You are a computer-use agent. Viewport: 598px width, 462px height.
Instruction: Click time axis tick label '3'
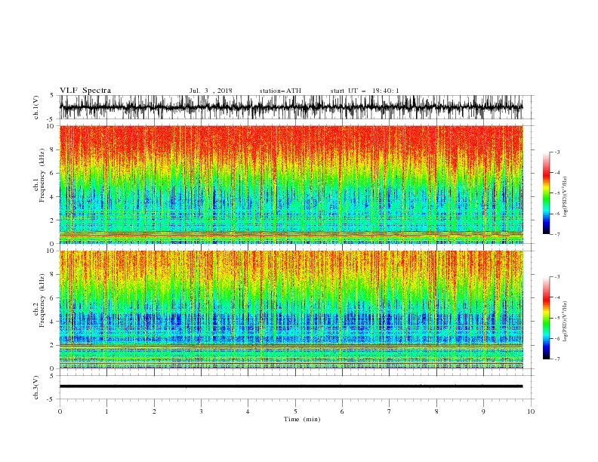(201, 411)
